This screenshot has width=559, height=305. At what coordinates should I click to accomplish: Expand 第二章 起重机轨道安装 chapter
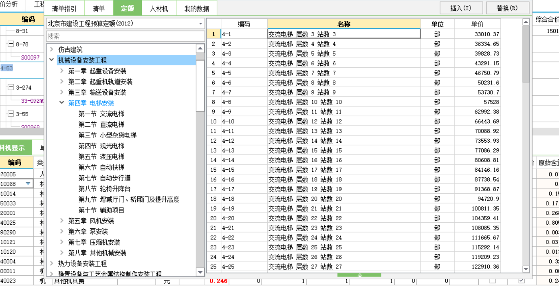62,82
